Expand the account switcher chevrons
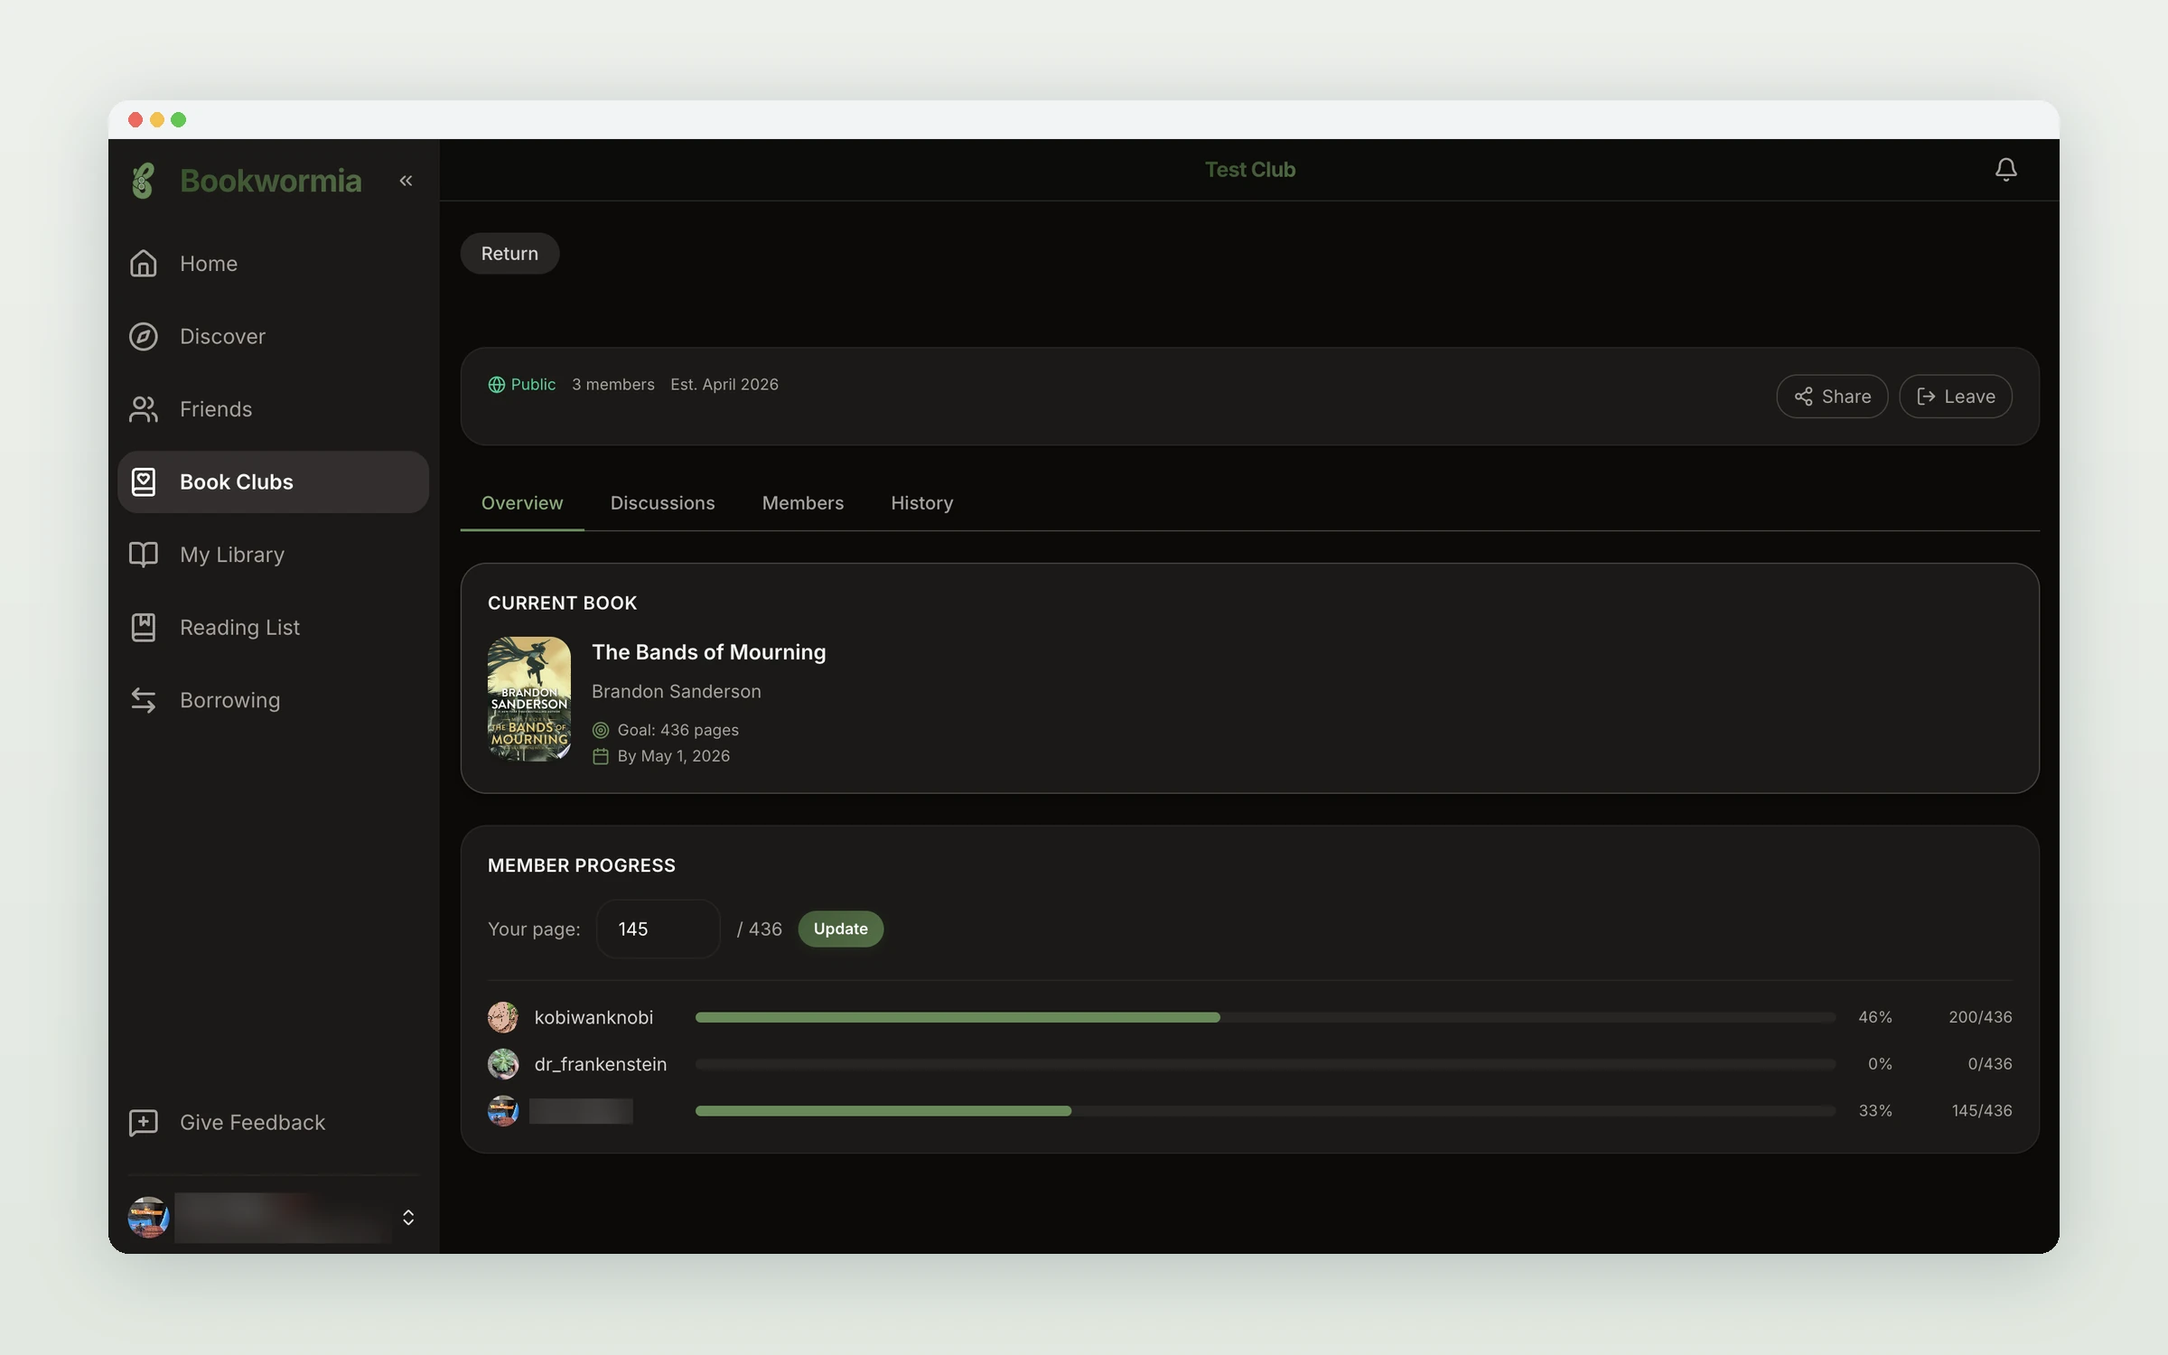The width and height of the screenshot is (2168, 1355). [408, 1218]
